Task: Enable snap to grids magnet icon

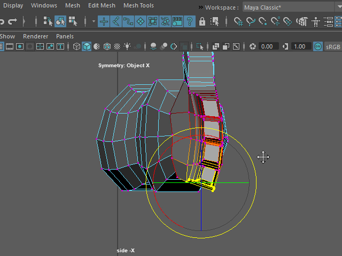Action: point(239,22)
